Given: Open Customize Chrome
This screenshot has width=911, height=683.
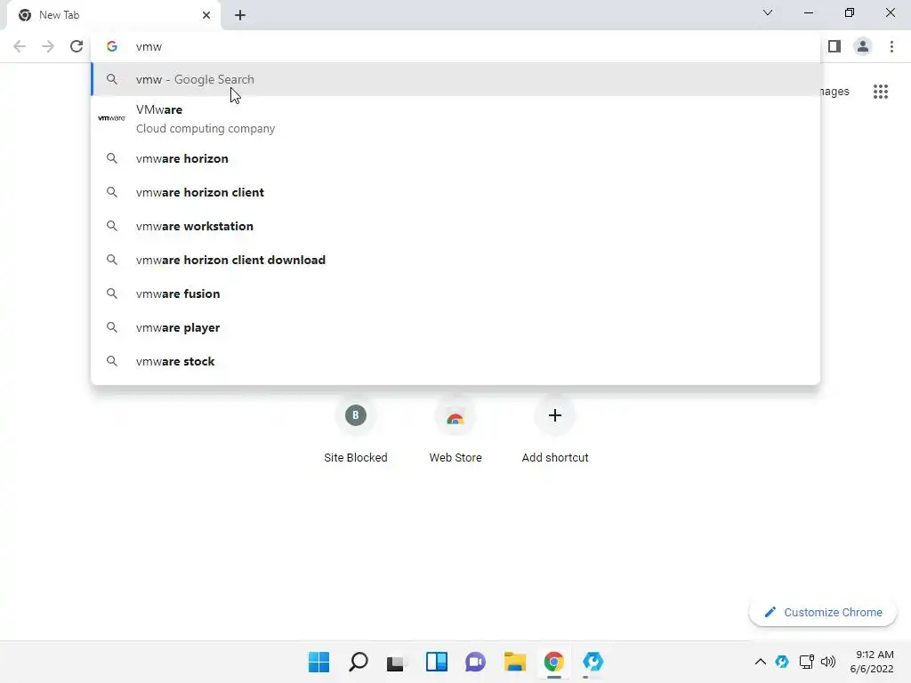Looking at the screenshot, I should 823,612.
